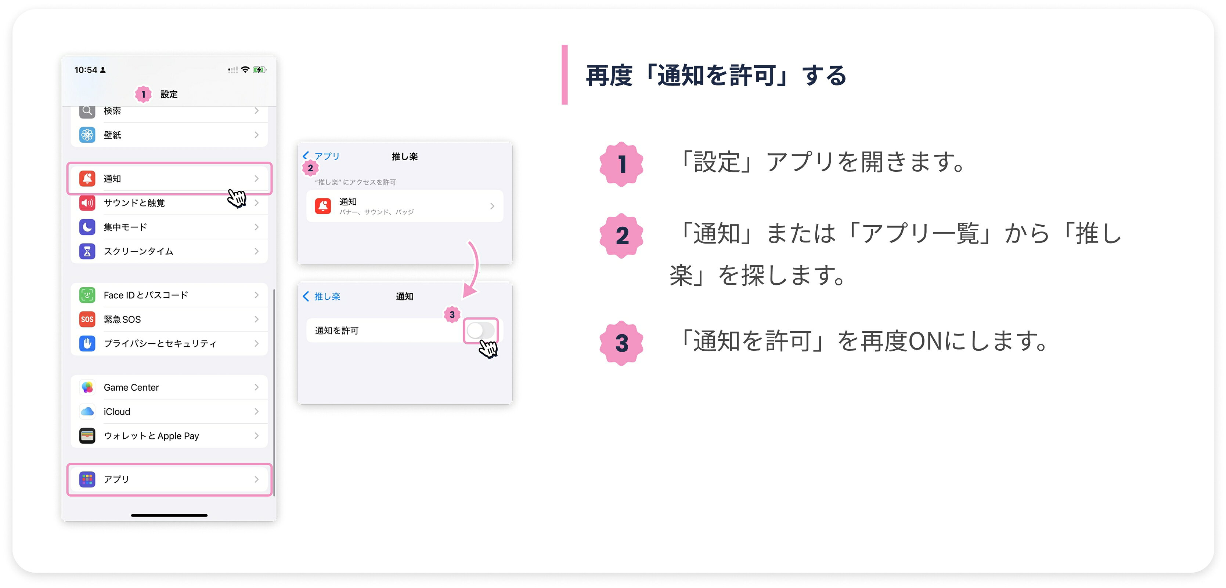Select the 集中モード menu row
The image size is (1226, 588).
[169, 227]
